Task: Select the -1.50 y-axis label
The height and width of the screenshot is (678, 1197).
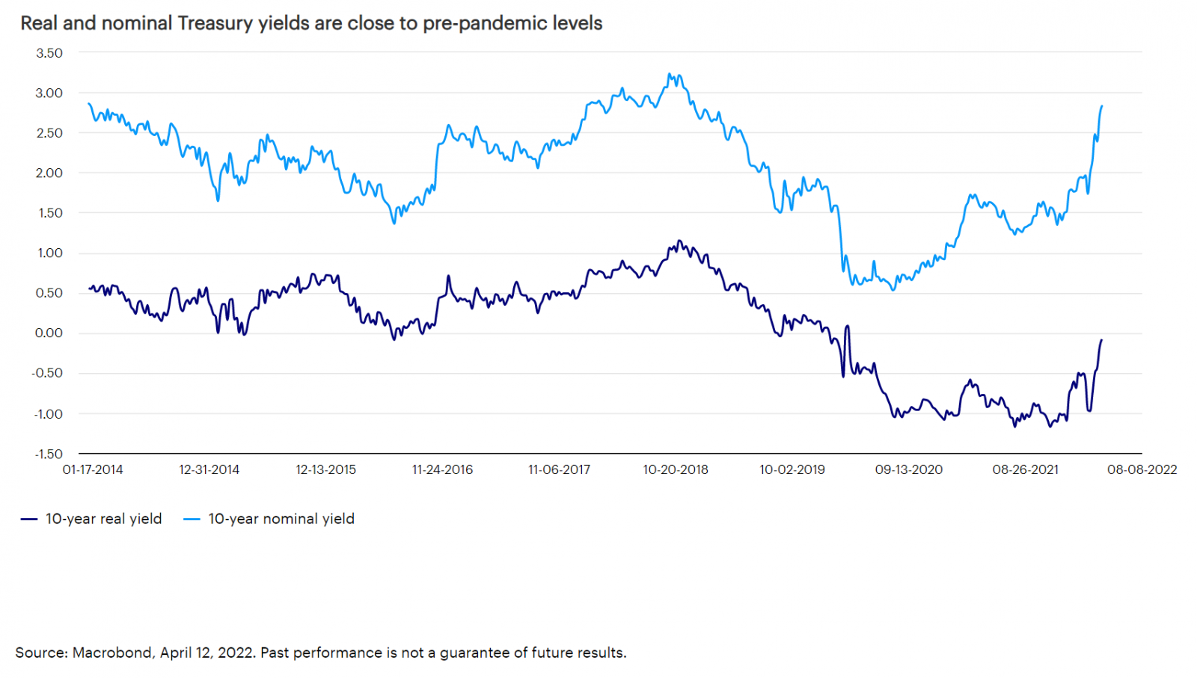Action: (49, 454)
